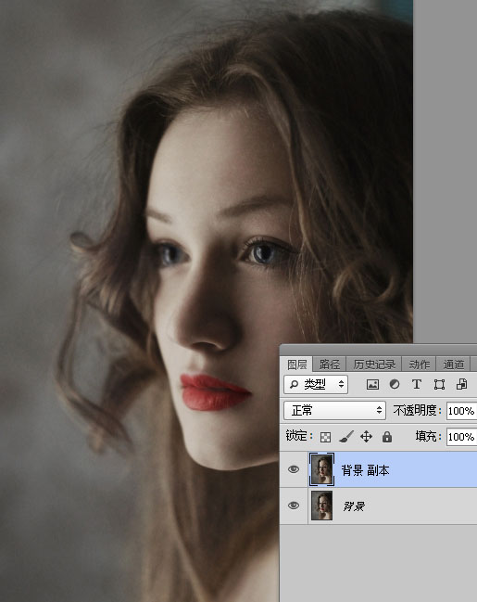The width and height of the screenshot is (477, 602).
Task: Hide the 背景 layer eye icon
Action: tap(294, 506)
